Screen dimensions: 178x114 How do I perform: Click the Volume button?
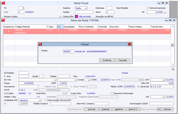(x=167, y=109)
